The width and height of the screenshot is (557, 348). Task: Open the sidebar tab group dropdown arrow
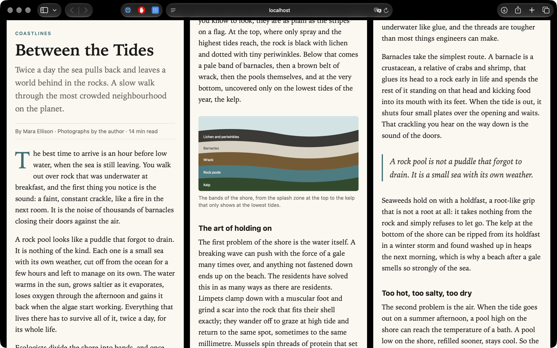(x=55, y=10)
